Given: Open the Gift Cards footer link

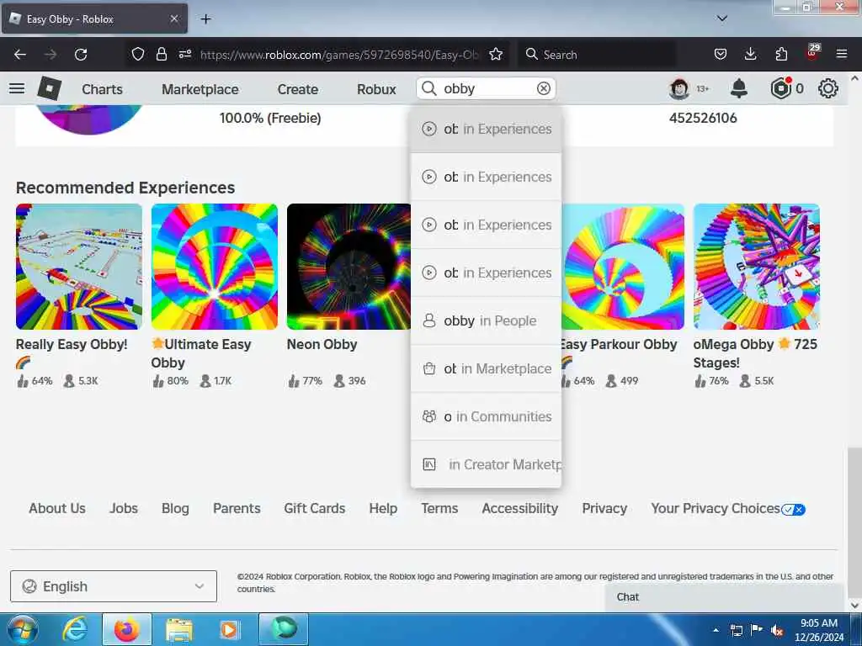Looking at the screenshot, I should [315, 509].
